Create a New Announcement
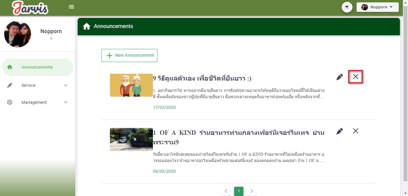Screen dimensions: 408x196 pos(129,55)
